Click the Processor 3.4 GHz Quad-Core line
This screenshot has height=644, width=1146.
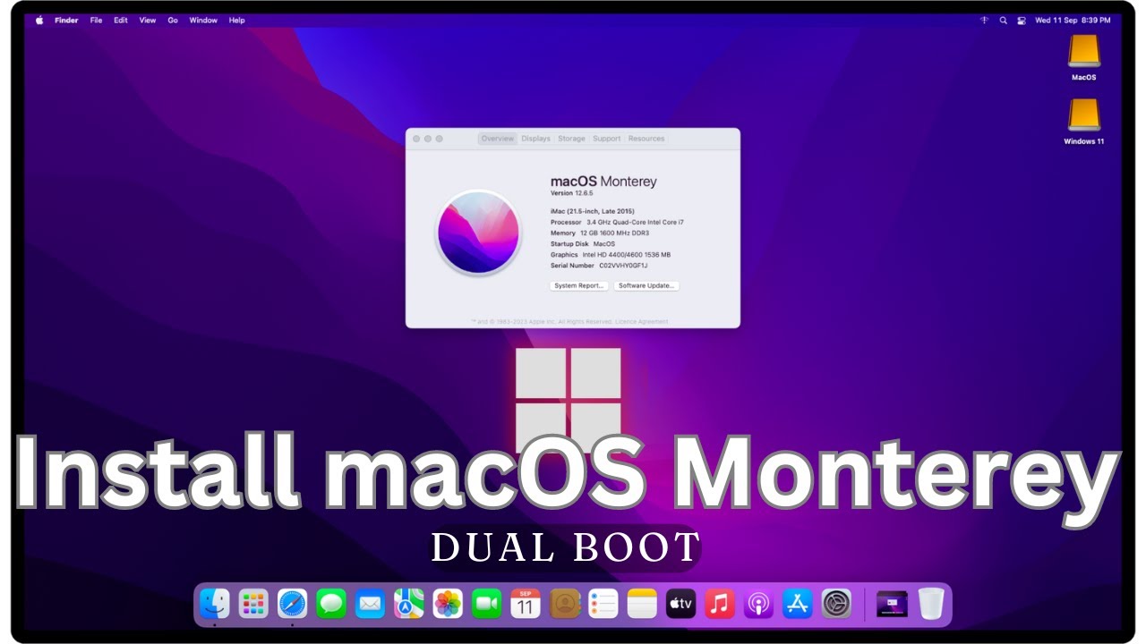(x=617, y=222)
